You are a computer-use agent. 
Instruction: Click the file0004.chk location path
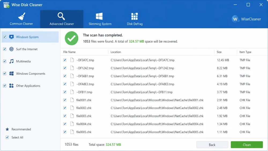click(x=157, y=124)
